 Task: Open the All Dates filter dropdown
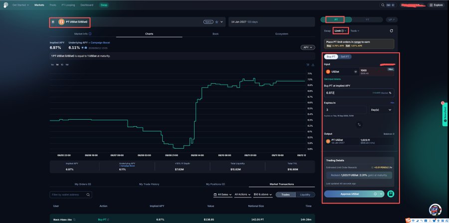223,195
